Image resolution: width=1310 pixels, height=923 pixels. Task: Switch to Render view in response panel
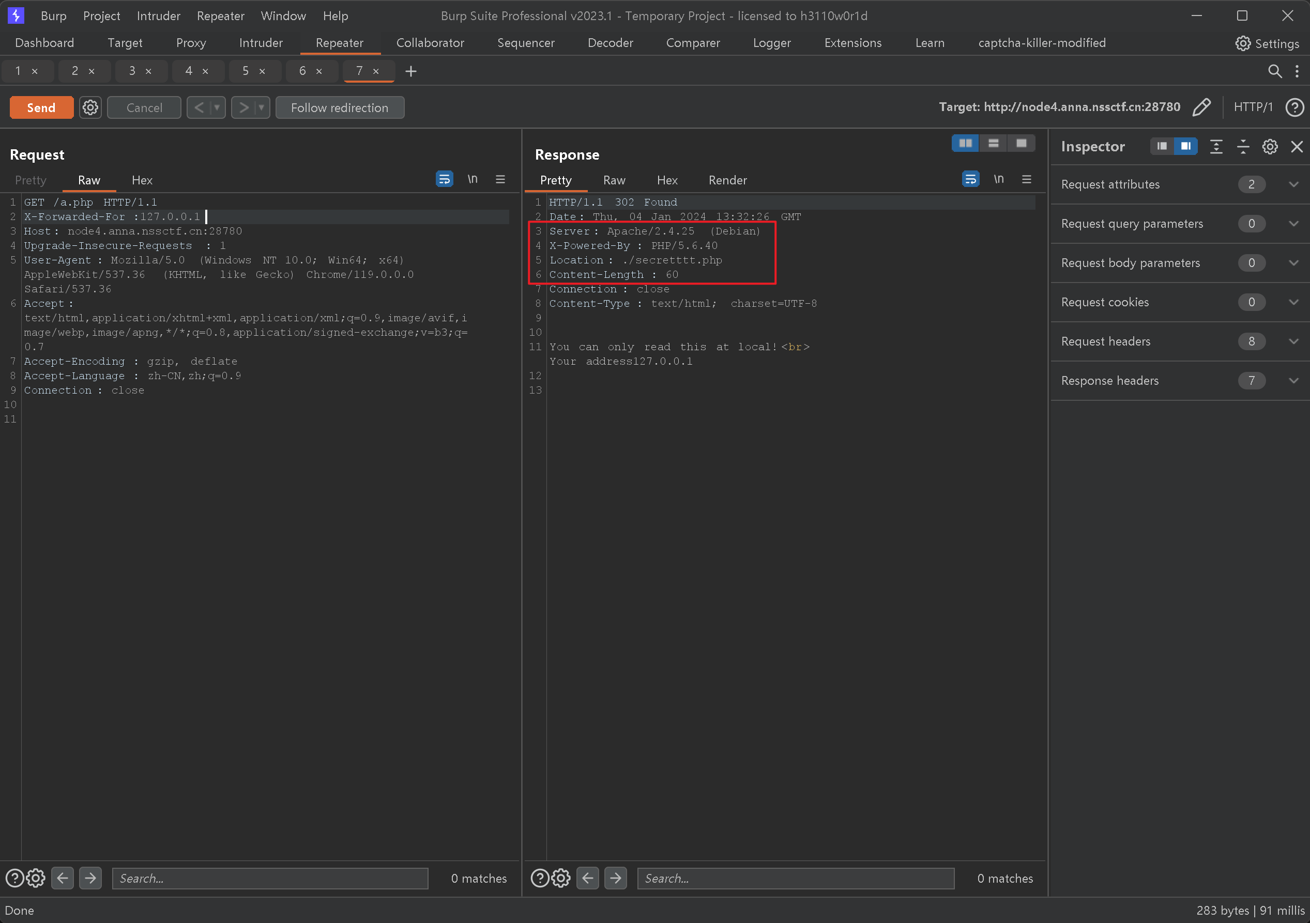[727, 179]
